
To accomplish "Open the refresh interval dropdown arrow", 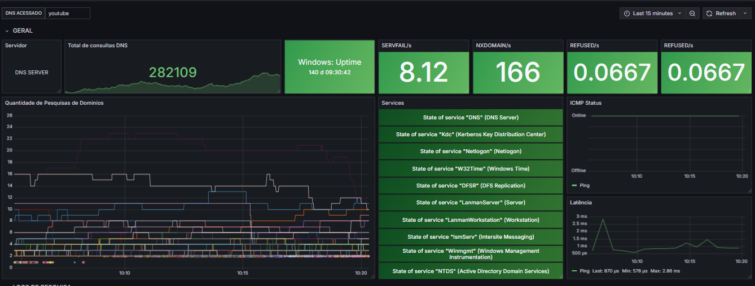I will point(745,13).
